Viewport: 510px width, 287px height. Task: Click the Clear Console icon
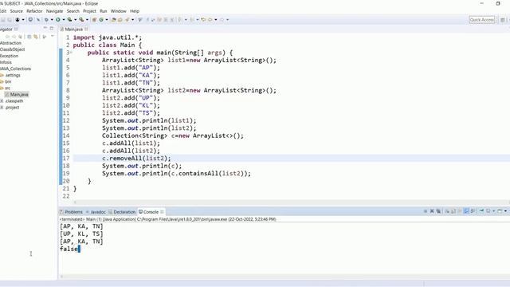point(447,211)
